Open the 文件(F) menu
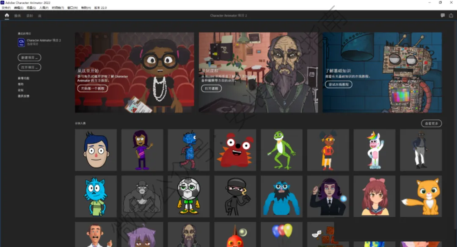This screenshot has height=247, width=457. tap(6, 8)
